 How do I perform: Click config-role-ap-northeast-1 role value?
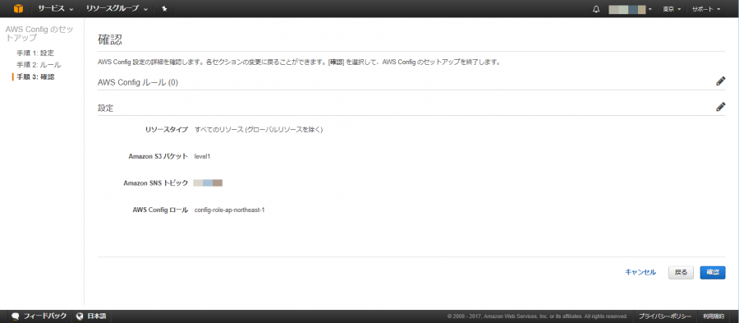(x=230, y=210)
